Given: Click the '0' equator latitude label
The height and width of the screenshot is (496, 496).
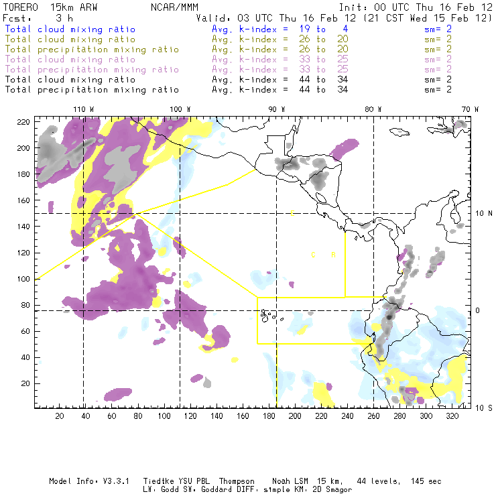Looking at the screenshot, I should (x=478, y=310).
